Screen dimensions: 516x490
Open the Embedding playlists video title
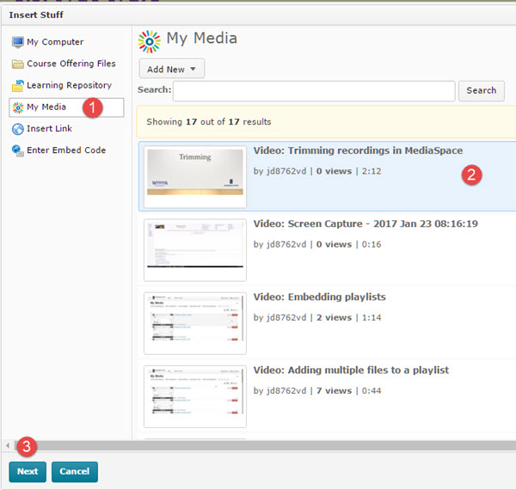[x=319, y=297]
